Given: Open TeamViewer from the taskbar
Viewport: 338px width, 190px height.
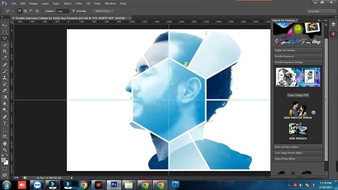Looking at the screenshot, I should (x=37, y=185).
